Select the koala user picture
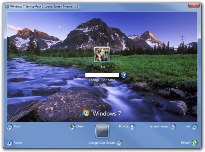205x152 pixels. (102, 55)
